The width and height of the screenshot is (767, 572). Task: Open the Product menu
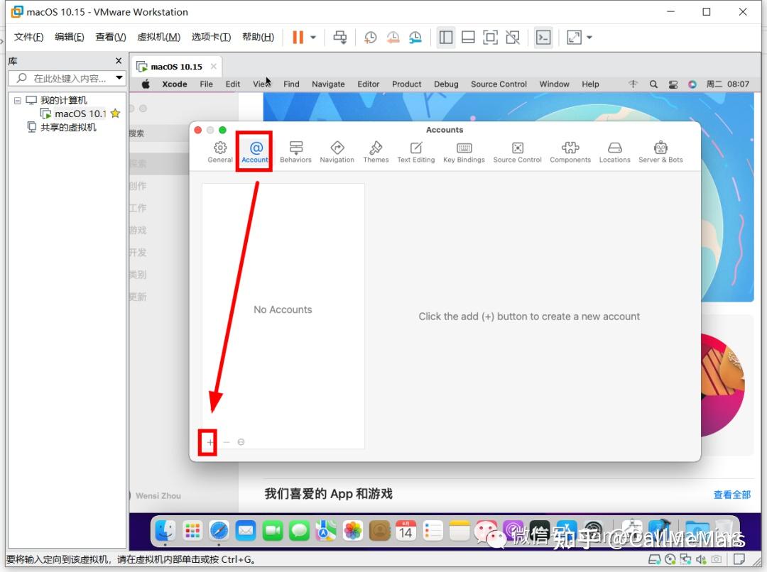(x=406, y=84)
